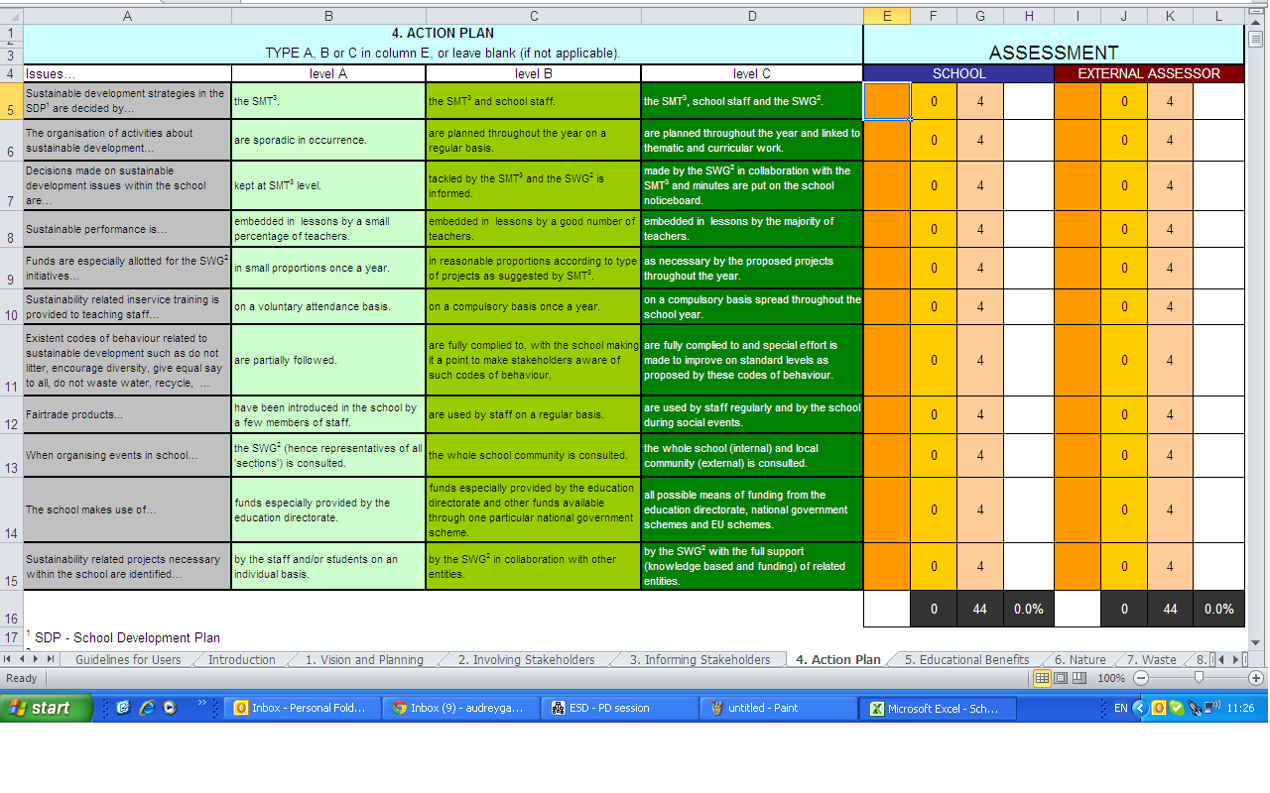Switch to Page Break Preview
The height and width of the screenshot is (793, 1270).
point(1078,678)
